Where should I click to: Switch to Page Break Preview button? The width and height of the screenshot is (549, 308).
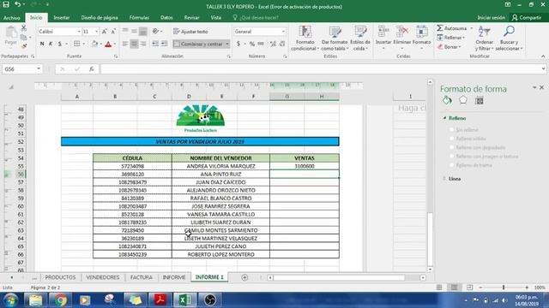pos(469,287)
